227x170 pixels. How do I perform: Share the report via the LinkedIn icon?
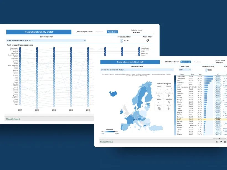click(225, 142)
